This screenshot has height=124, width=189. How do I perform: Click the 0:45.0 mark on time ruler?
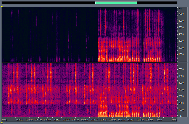(x=20, y=119)
